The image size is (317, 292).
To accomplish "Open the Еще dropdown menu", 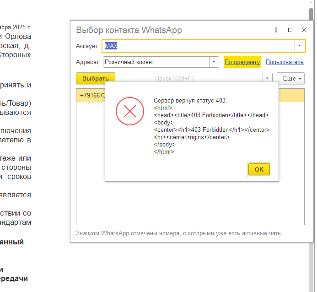I will coord(290,78).
